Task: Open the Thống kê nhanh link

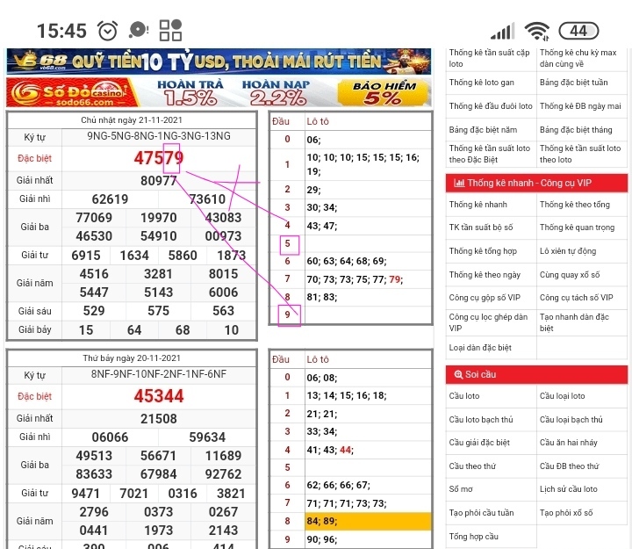Action: point(478,205)
